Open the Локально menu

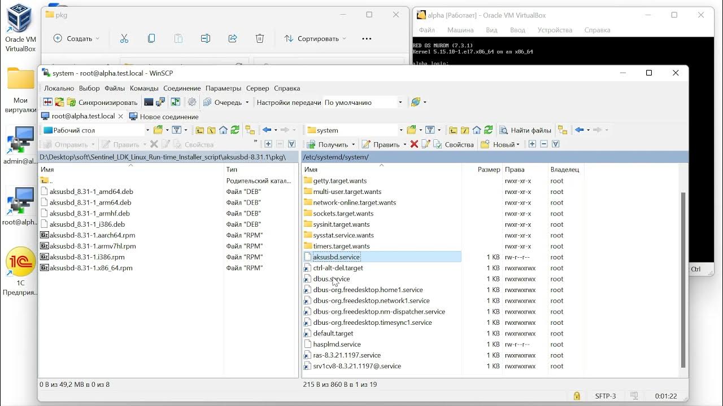tap(59, 88)
